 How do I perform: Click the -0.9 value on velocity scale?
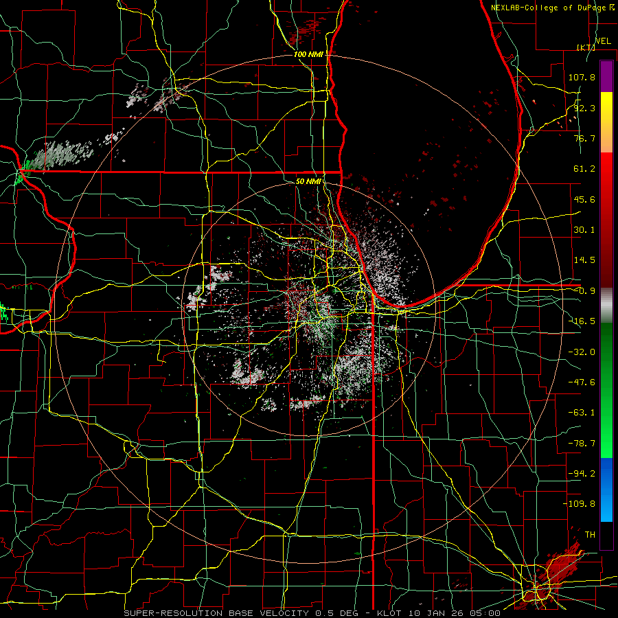(x=584, y=291)
